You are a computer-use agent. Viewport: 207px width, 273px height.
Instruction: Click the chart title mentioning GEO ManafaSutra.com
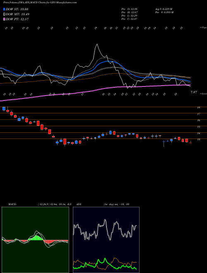pyautogui.click(x=40, y=3)
